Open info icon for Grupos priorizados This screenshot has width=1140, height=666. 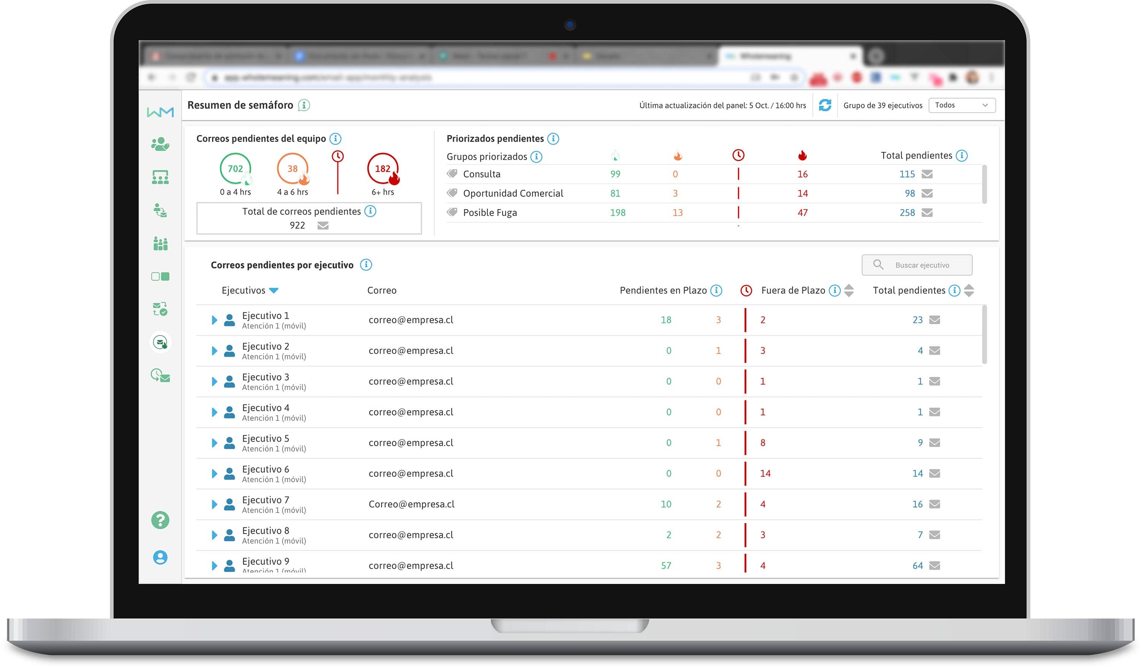point(536,157)
